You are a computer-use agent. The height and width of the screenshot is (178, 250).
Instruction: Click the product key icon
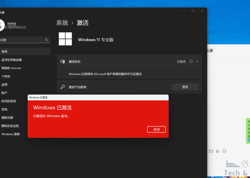(x=62, y=87)
